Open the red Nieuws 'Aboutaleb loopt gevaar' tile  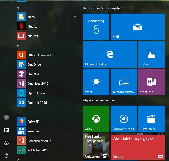click(x=138, y=146)
